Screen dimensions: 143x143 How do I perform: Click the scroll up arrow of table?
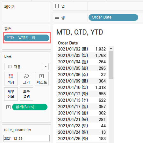click(x=111, y=49)
